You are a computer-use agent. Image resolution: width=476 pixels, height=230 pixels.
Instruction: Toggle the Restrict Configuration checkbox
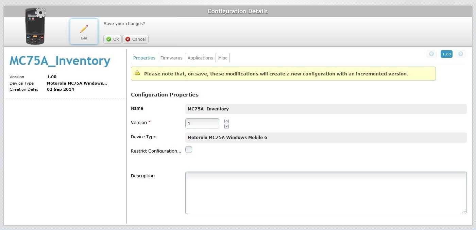coord(189,149)
